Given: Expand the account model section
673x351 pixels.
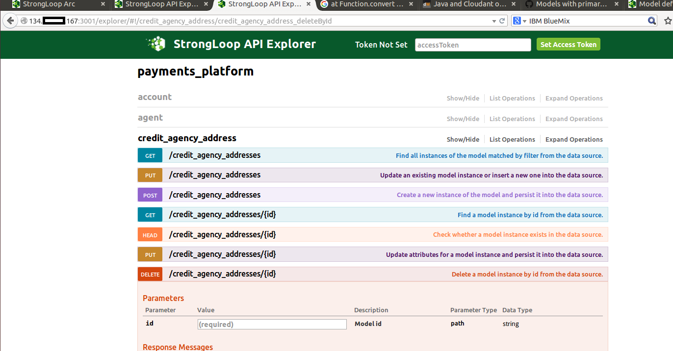Looking at the screenshot, I should click(x=155, y=97).
